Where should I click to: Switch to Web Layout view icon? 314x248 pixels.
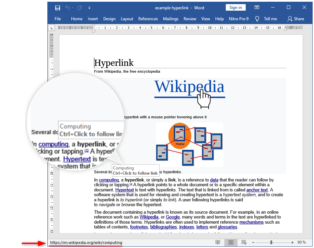[x=244, y=243]
